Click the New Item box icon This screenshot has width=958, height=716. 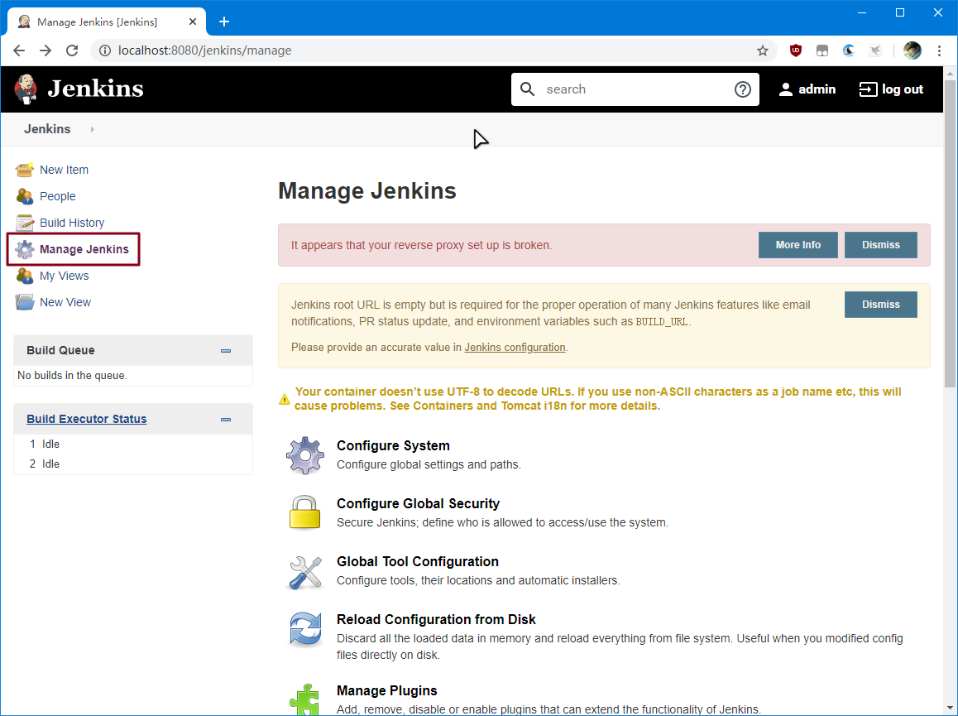click(25, 170)
